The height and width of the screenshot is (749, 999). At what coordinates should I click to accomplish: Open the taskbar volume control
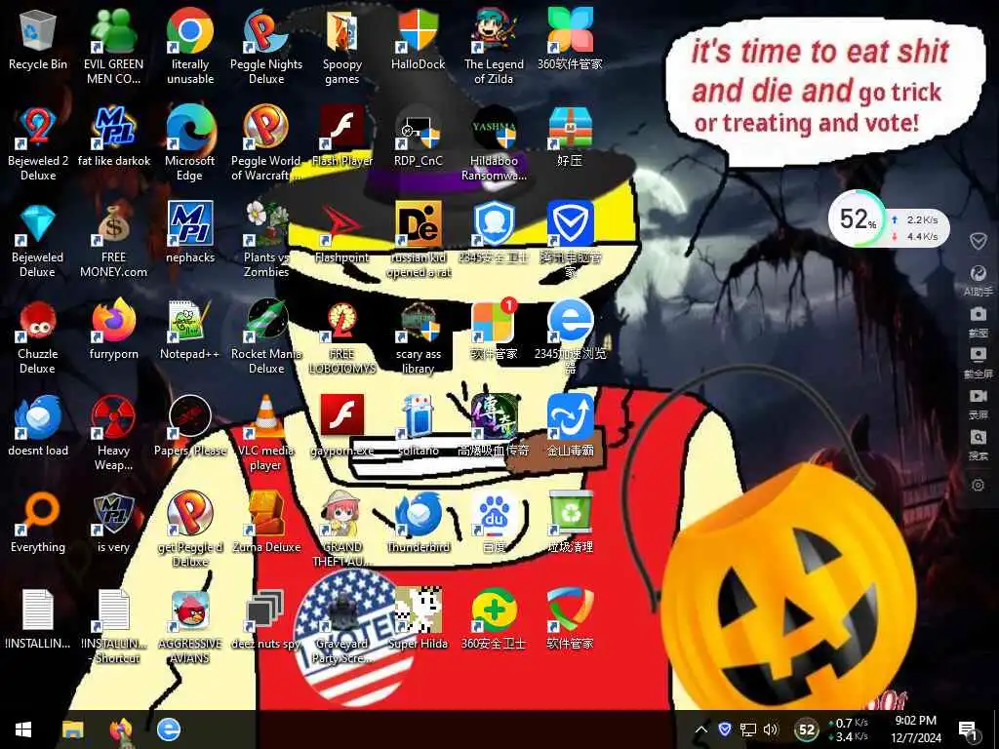(x=771, y=729)
